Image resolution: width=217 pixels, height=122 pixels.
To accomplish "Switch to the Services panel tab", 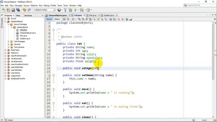I will tap(28, 16).
